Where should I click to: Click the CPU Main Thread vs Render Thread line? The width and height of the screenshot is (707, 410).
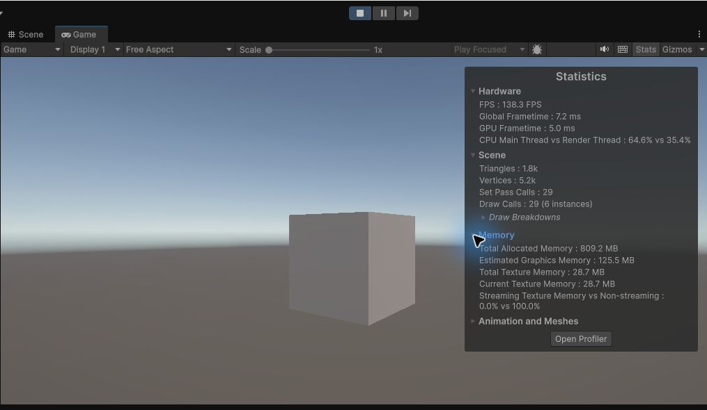point(584,140)
